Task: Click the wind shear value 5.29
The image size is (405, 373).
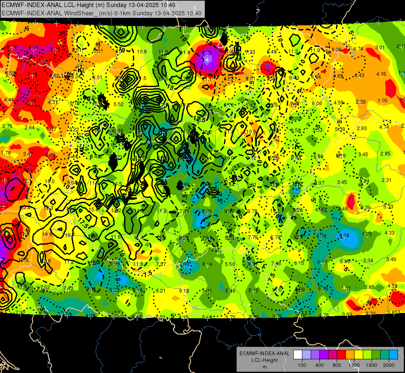Action: pyautogui.click(x=323, y=289)
